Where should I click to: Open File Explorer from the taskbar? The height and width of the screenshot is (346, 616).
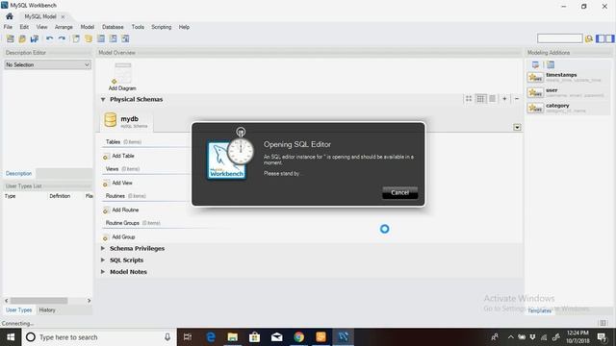(233, 337)
